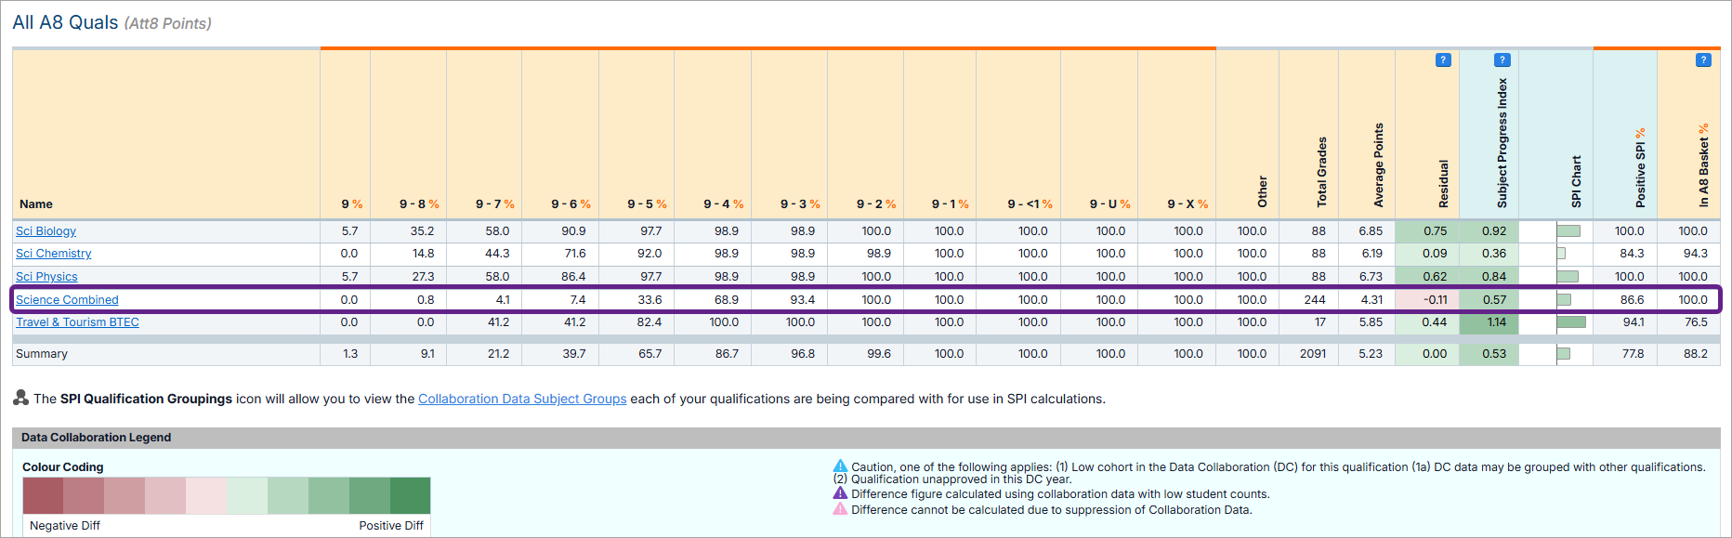Open the Sci Biology qualification link
The image size is (1732, 538).
pyautogui.click(x=46, y=231)
